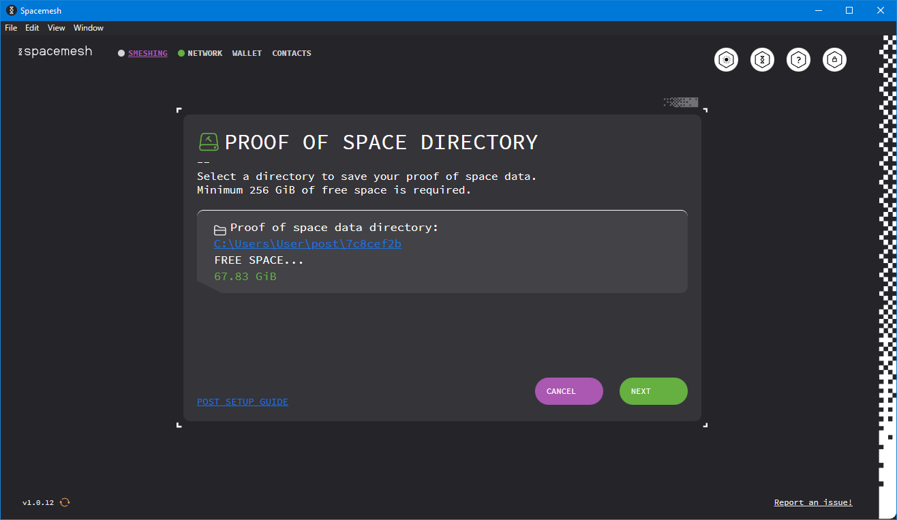
Task: Click the green proof of space drive icon
Action: coord(209,142)
